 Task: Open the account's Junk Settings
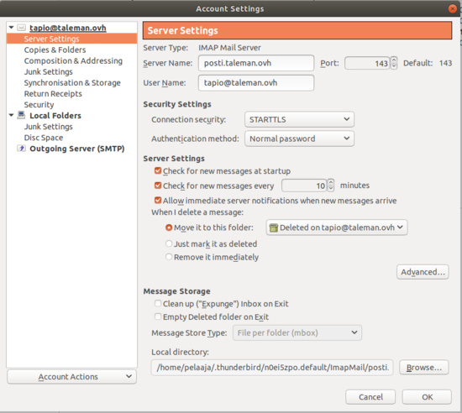[x=49, y=72]
